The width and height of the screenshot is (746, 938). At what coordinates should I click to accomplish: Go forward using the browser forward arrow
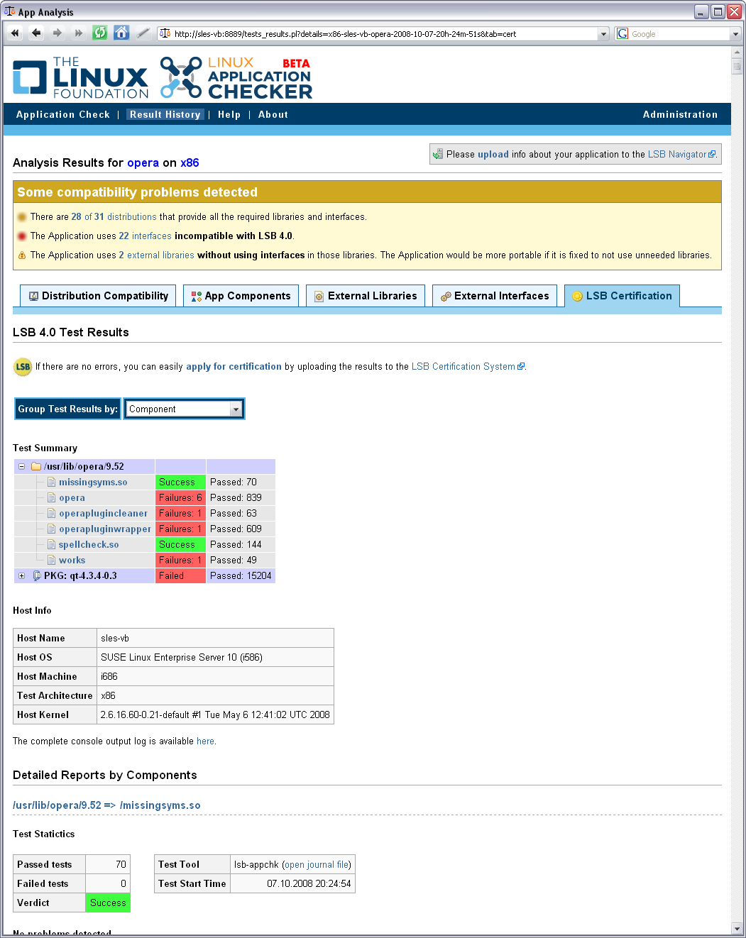pos(57,33)
